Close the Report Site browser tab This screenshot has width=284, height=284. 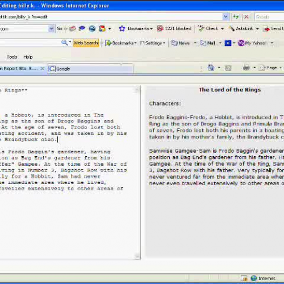click(43, 68)
